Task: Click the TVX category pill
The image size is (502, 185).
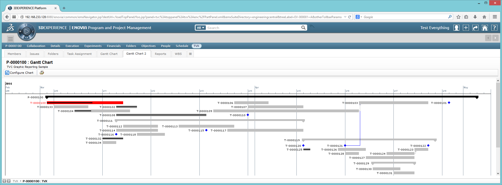Action: tap(196, 46)
